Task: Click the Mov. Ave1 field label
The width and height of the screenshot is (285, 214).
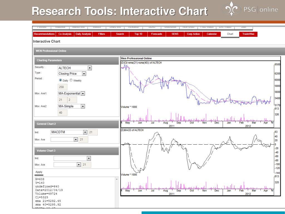Action: click(x=41, y=94)
